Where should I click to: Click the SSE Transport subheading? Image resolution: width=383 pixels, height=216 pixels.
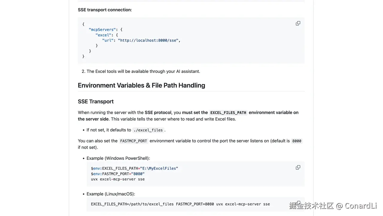(95, 102)
